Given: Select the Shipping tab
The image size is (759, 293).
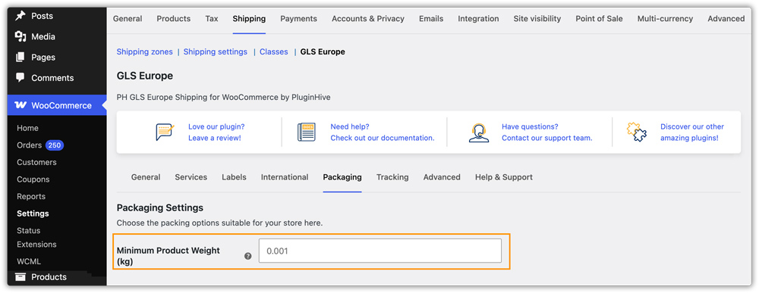Looking at the screenshot, I should tap(249, 19).
